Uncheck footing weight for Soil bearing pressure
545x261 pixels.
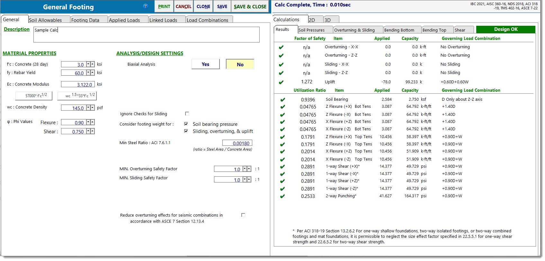coord(186,124)
